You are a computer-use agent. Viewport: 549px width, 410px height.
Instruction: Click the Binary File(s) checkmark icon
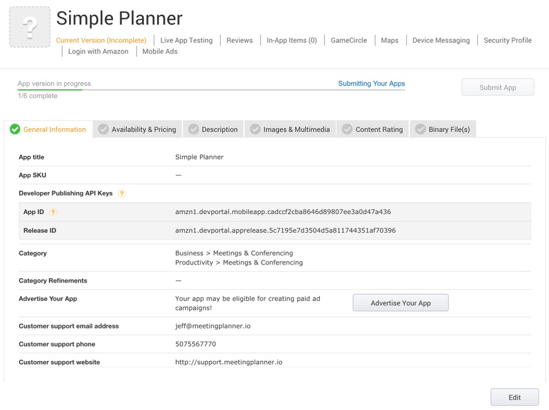(420, 129)
